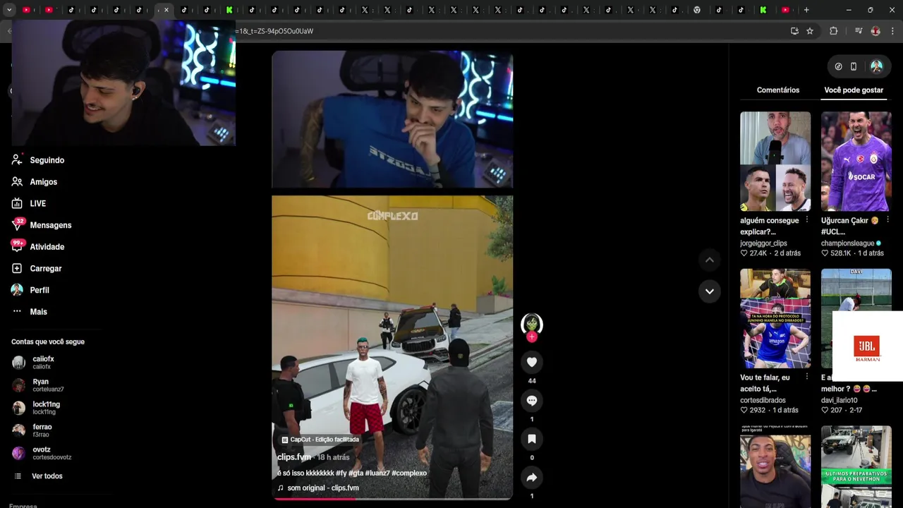Open the Uğurcan Çakır video thumbnail
The width and height of the screenshot is (903, 508).
point(856,161)
